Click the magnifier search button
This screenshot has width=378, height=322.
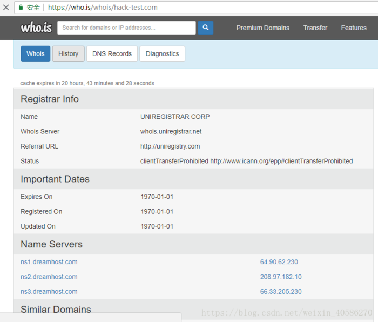coord(205,28)
